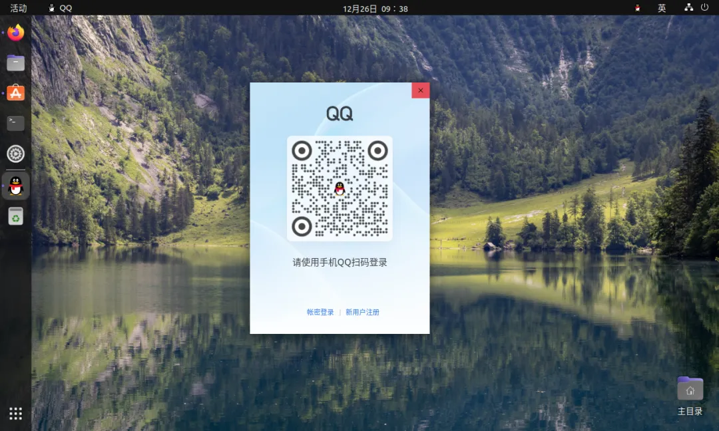Open the 主目录 home folder desktop icon
719x431 pixels.
pyautogui.click(x=690, y=396)
